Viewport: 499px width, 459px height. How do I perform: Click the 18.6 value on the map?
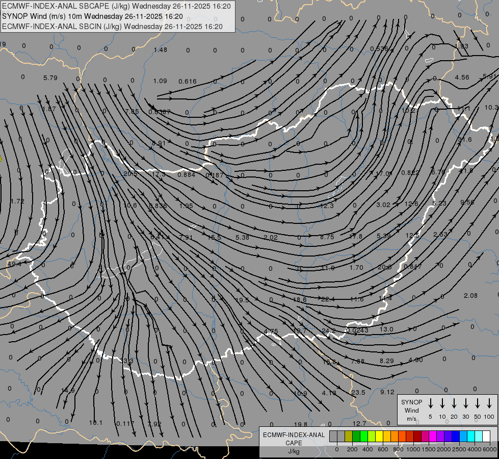300,299
